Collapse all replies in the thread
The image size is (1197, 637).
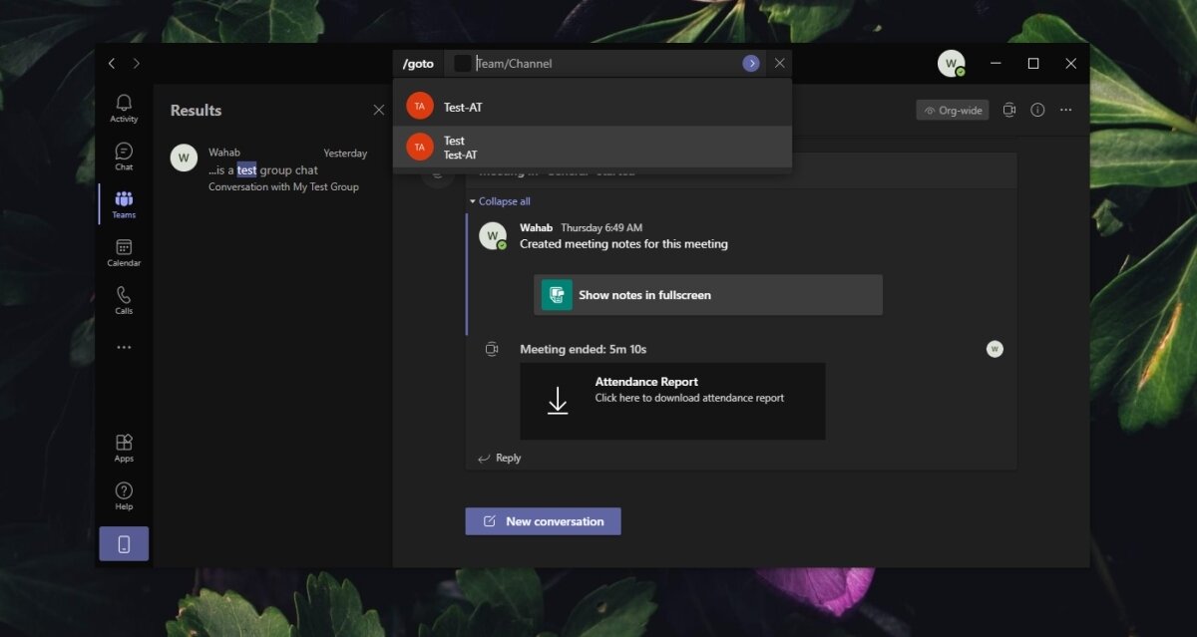[499, 200]
